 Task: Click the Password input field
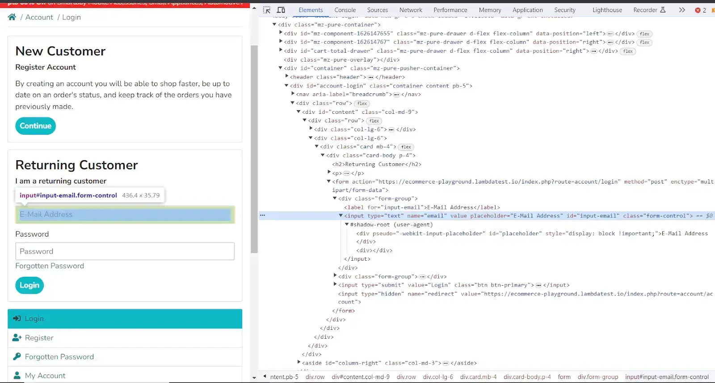[125, 251]
